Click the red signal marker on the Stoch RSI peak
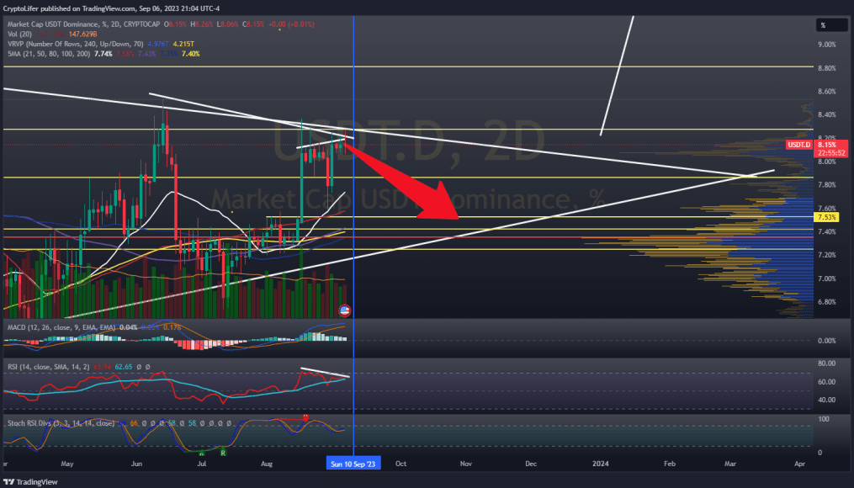 pyautogui.click(x=305, y=417)
